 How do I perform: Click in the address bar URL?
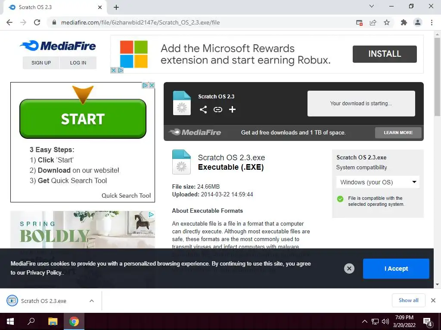[140, 22]
